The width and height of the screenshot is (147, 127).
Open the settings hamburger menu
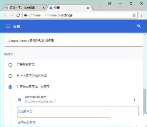(8, 26)
